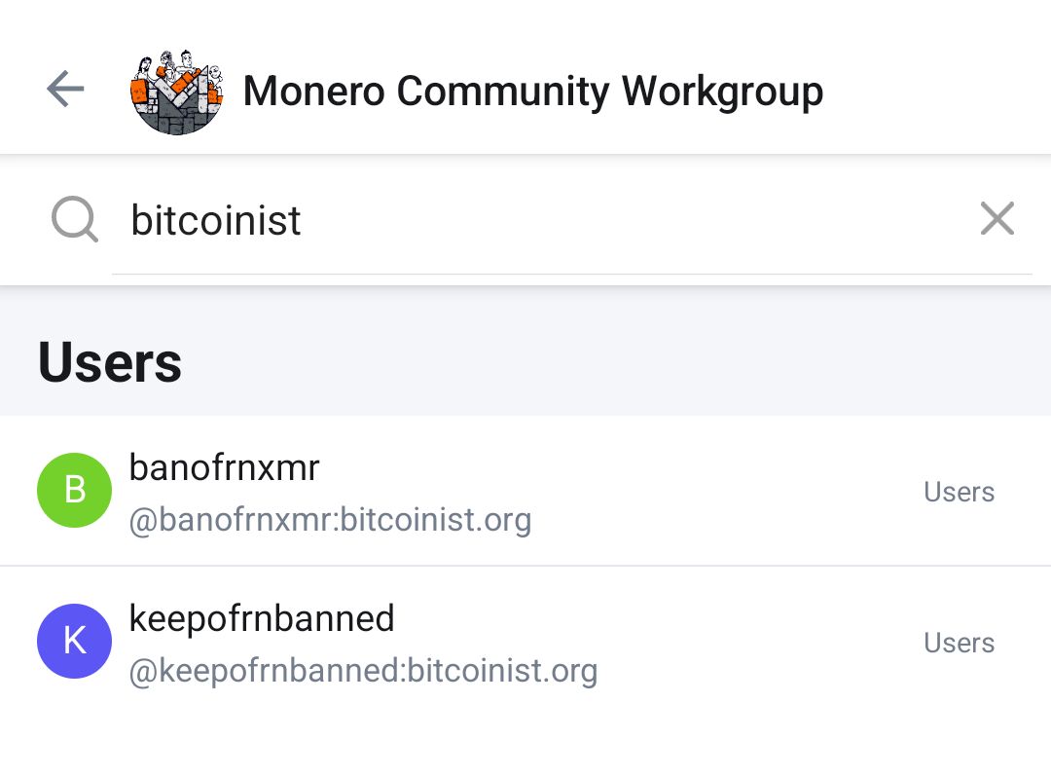The width and height of the screenshot is (1051, 777).
Task: Click the @keepofrnbanned:bitcoinist.org user ID
Action: tap(363, 671)
